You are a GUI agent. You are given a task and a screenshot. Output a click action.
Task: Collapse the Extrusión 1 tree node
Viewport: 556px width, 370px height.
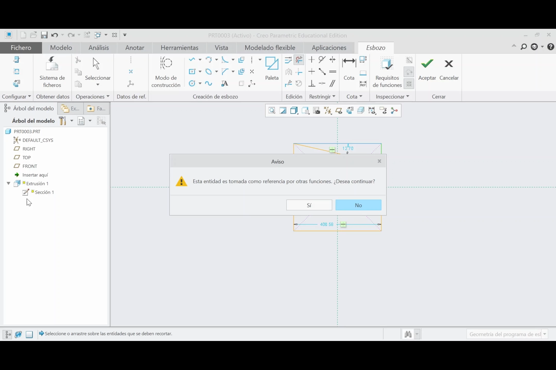tap(8, 183)
